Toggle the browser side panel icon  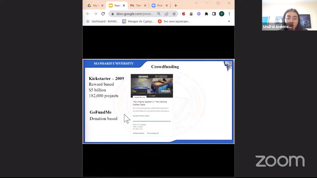[x=214, y=14]
